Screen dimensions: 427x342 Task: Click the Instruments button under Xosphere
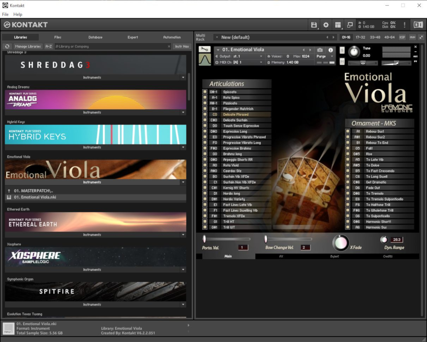92,270
